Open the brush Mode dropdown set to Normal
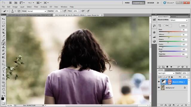Viewport: 191px width, 107px height. coord(37,11)
